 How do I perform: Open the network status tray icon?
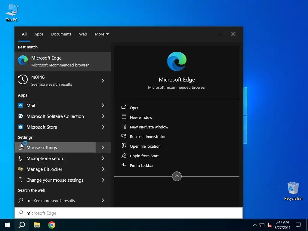pyautogui.click(x=262, y=225)
